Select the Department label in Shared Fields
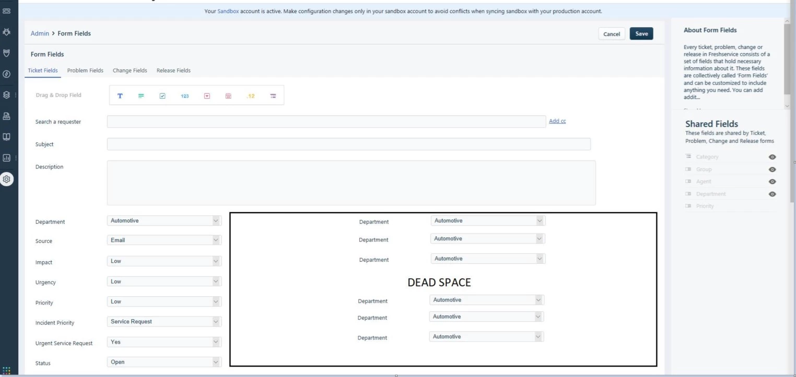Screen dimensions: 796x377 coord(711,194)
